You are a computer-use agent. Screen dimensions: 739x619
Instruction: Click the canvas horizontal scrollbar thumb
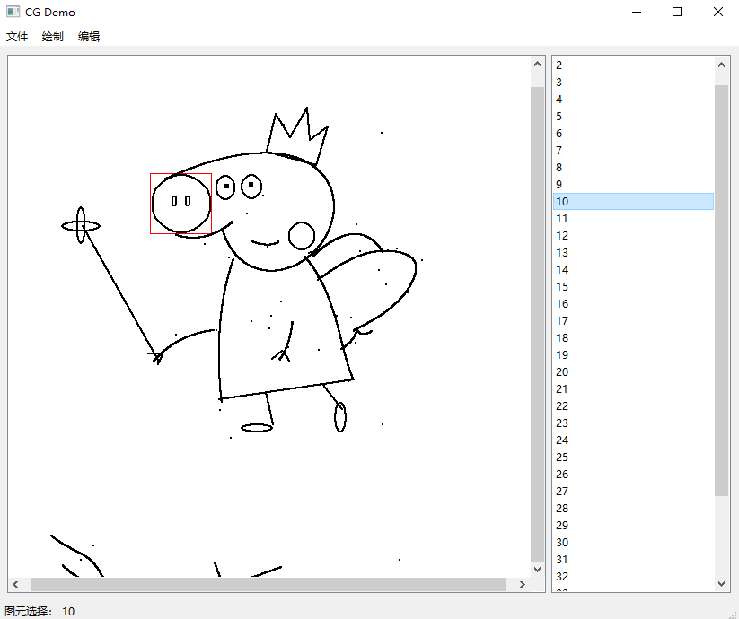click(268, 584)
